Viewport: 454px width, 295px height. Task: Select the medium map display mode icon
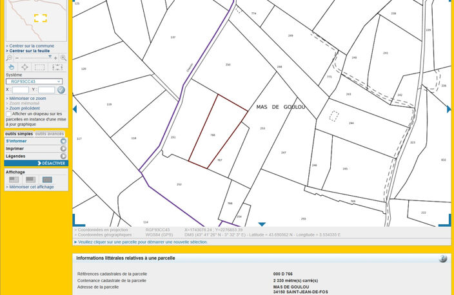tap(30, 180)
